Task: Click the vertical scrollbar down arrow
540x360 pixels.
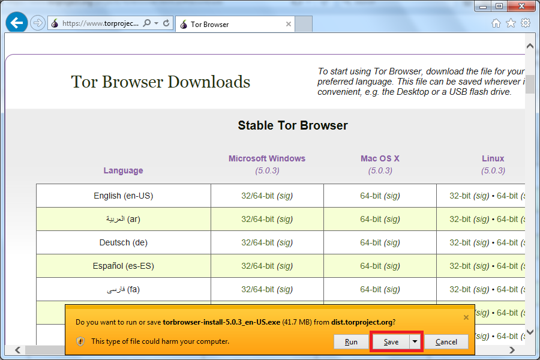Action: click(x=530, y=332)
